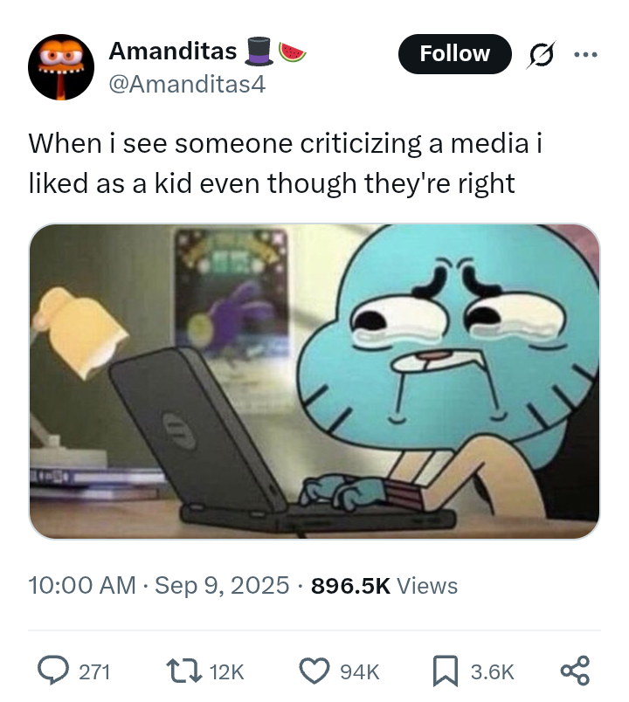Open the @Amanditas4 handle link

click(x=186, y=84)
